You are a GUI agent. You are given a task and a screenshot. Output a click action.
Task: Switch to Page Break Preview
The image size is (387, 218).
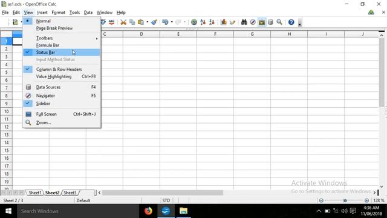(x=62, y=28)
